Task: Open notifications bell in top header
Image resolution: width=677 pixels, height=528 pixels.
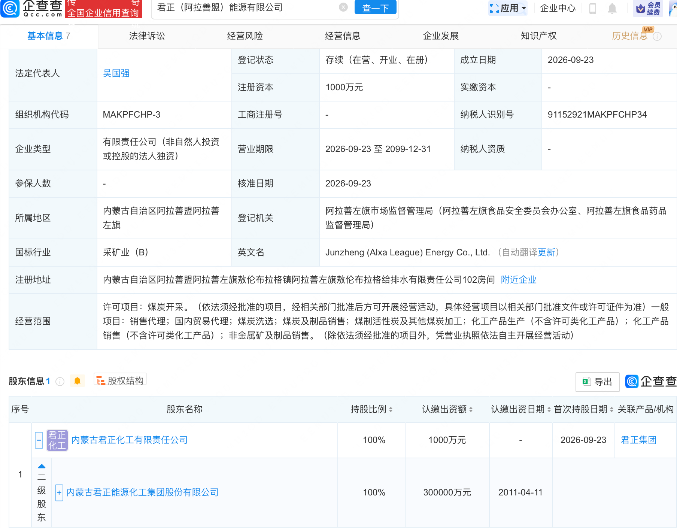Action: point(612,8)
